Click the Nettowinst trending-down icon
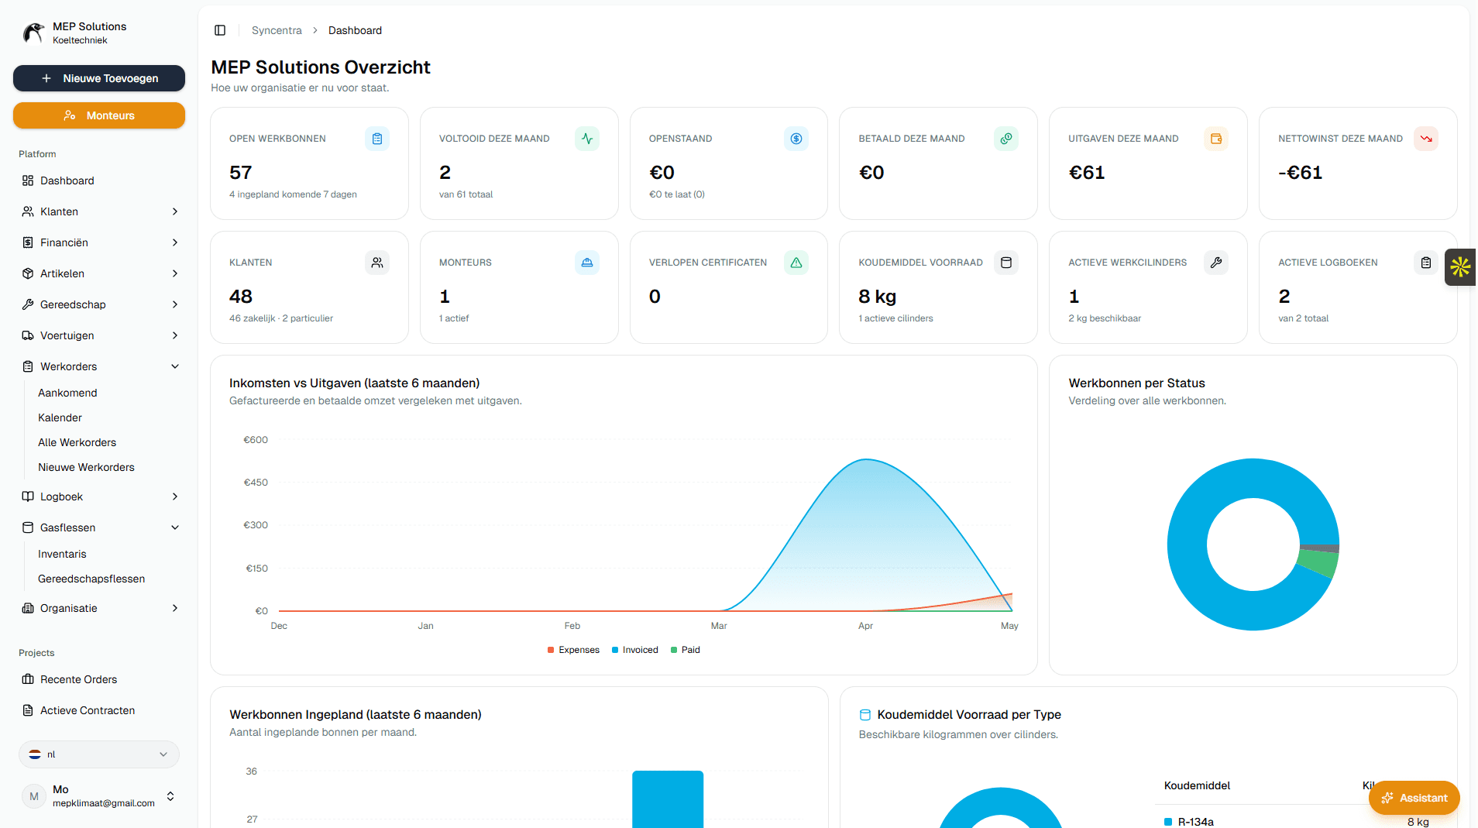Image resolution: width=1478 pixels, height=828 pixels. 1426,139
